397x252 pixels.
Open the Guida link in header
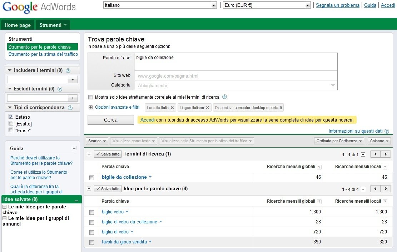coord(370,5)
